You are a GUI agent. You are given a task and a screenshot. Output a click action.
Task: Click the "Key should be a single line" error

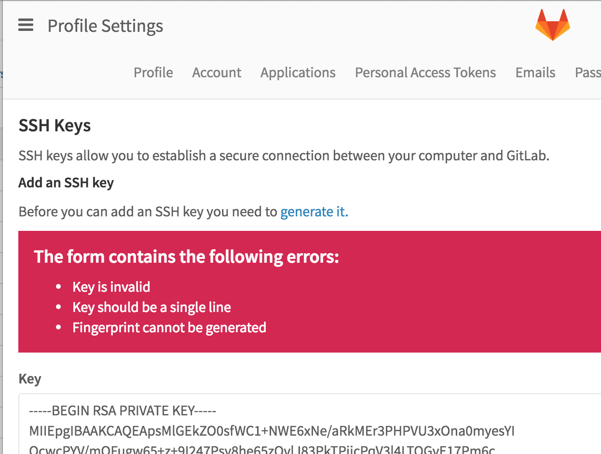pyautogui.click(x=151, y=307)
